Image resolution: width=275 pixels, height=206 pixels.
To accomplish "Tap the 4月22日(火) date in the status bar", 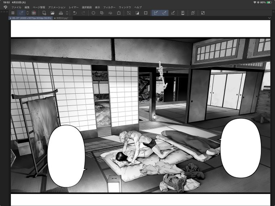I will [19, 2].
